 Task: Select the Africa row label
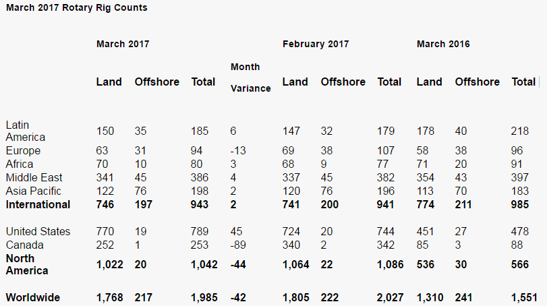click(19, 164)
